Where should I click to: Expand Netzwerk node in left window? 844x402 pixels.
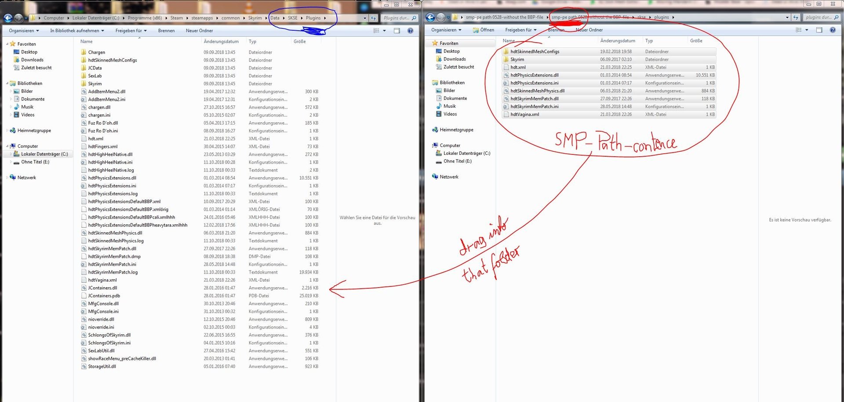pyautogui.click(x=7, y=178)
